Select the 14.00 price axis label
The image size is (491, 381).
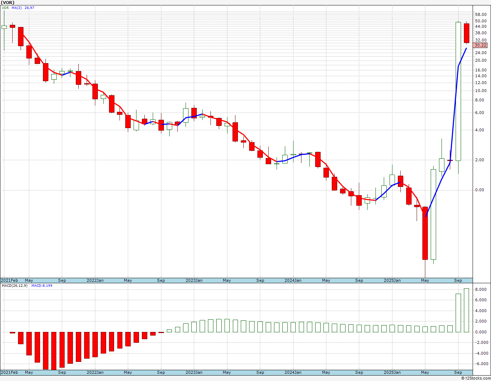[x=481, y=76]
